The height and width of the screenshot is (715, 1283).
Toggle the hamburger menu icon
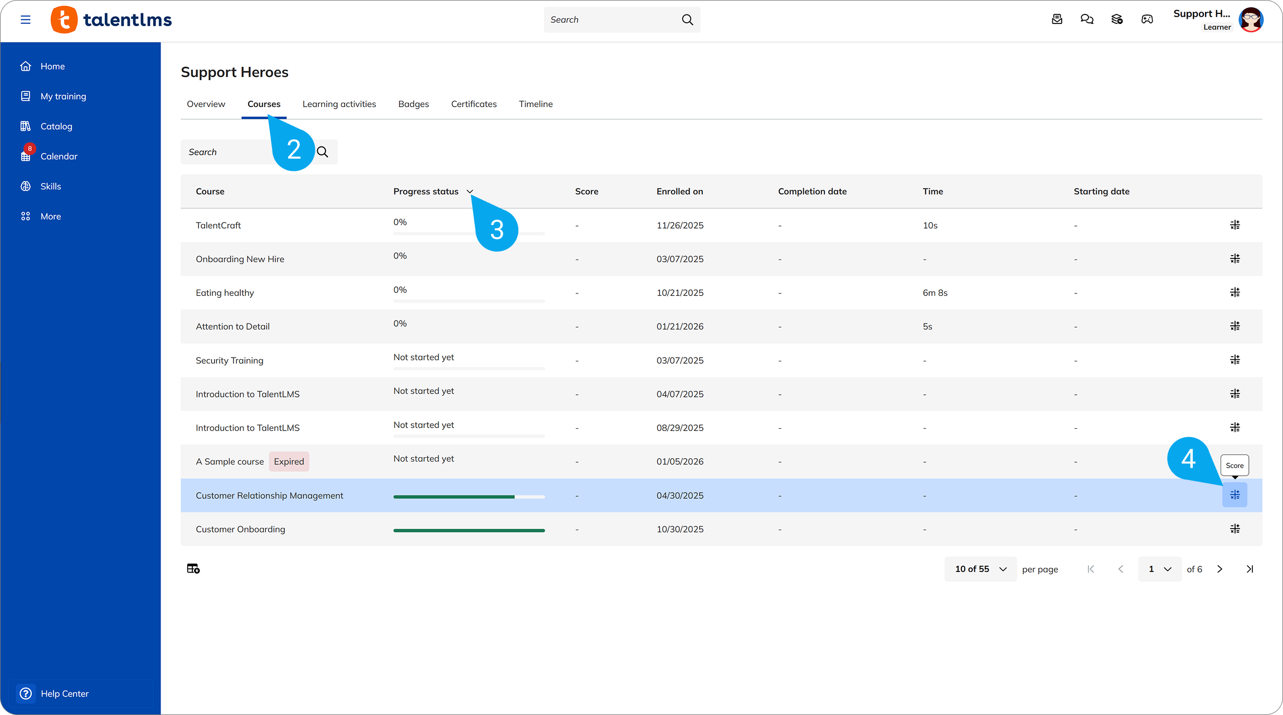pos(25,20)
